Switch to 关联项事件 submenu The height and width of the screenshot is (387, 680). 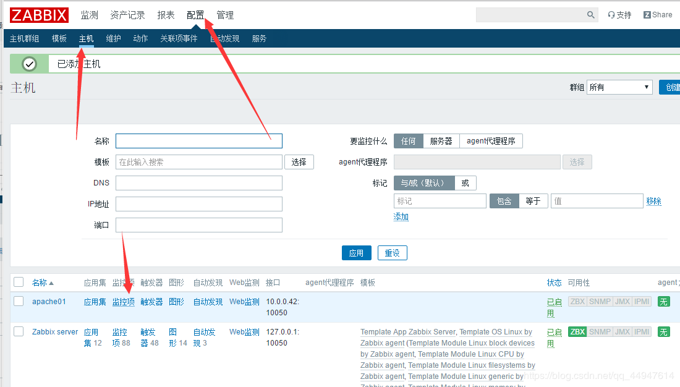(x=179, y=38)
